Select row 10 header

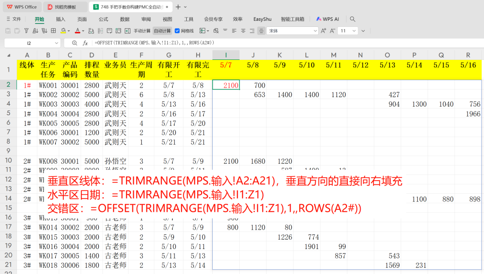pos(9,160)
